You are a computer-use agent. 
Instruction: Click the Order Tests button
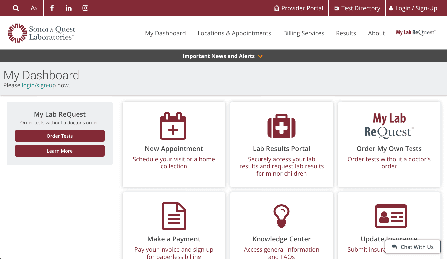coord(60,136)
